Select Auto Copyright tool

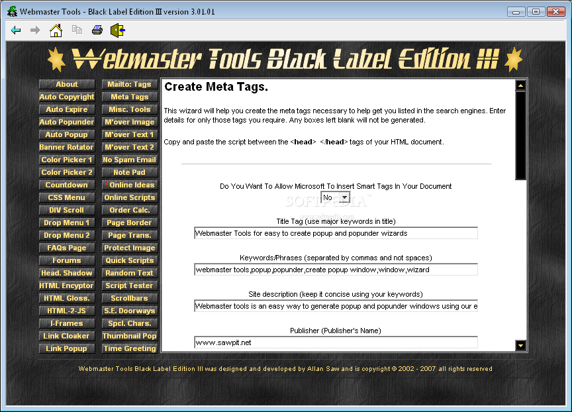67,97
